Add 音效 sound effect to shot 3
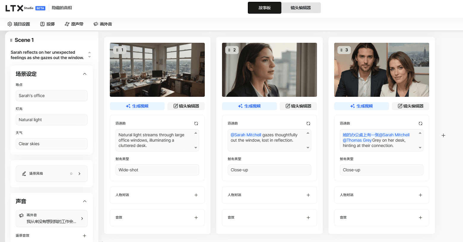This screenshot has height=242, width=463. pos(421,218)
